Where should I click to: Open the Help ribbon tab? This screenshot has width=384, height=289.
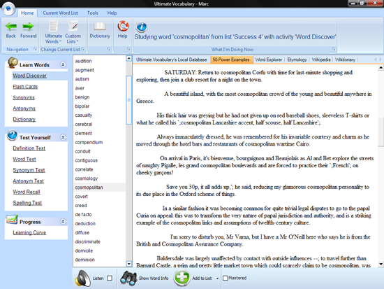coord(112,13)
